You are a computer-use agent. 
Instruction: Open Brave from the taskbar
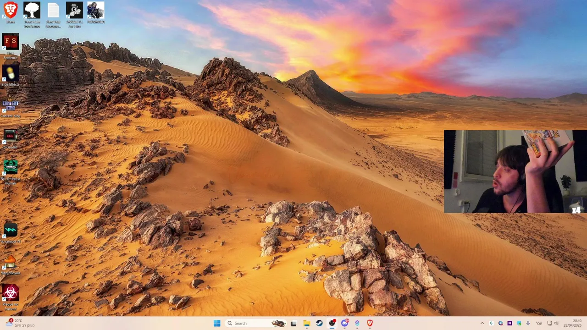tap(370, 323)
